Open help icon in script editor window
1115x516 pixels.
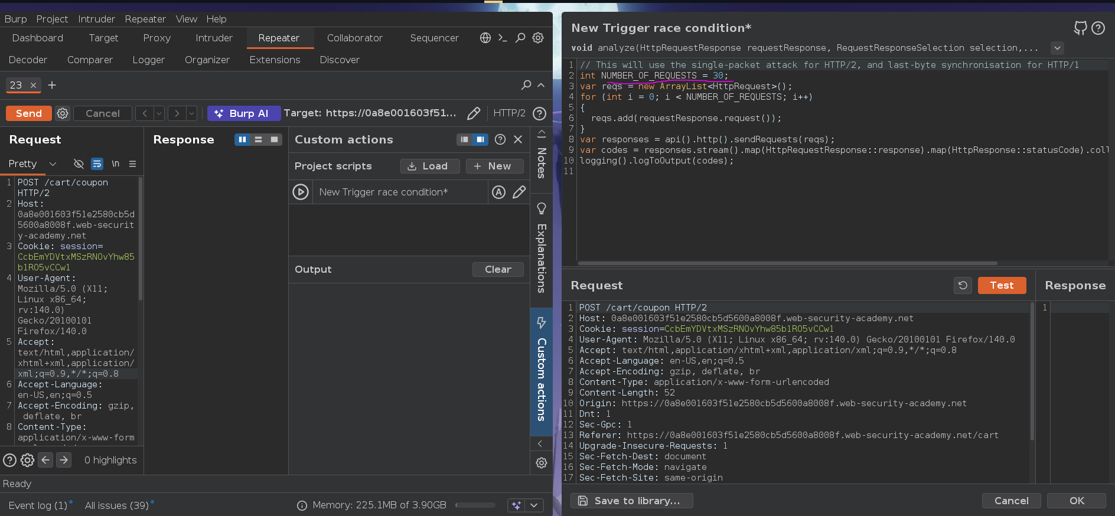coord(1098,28)
